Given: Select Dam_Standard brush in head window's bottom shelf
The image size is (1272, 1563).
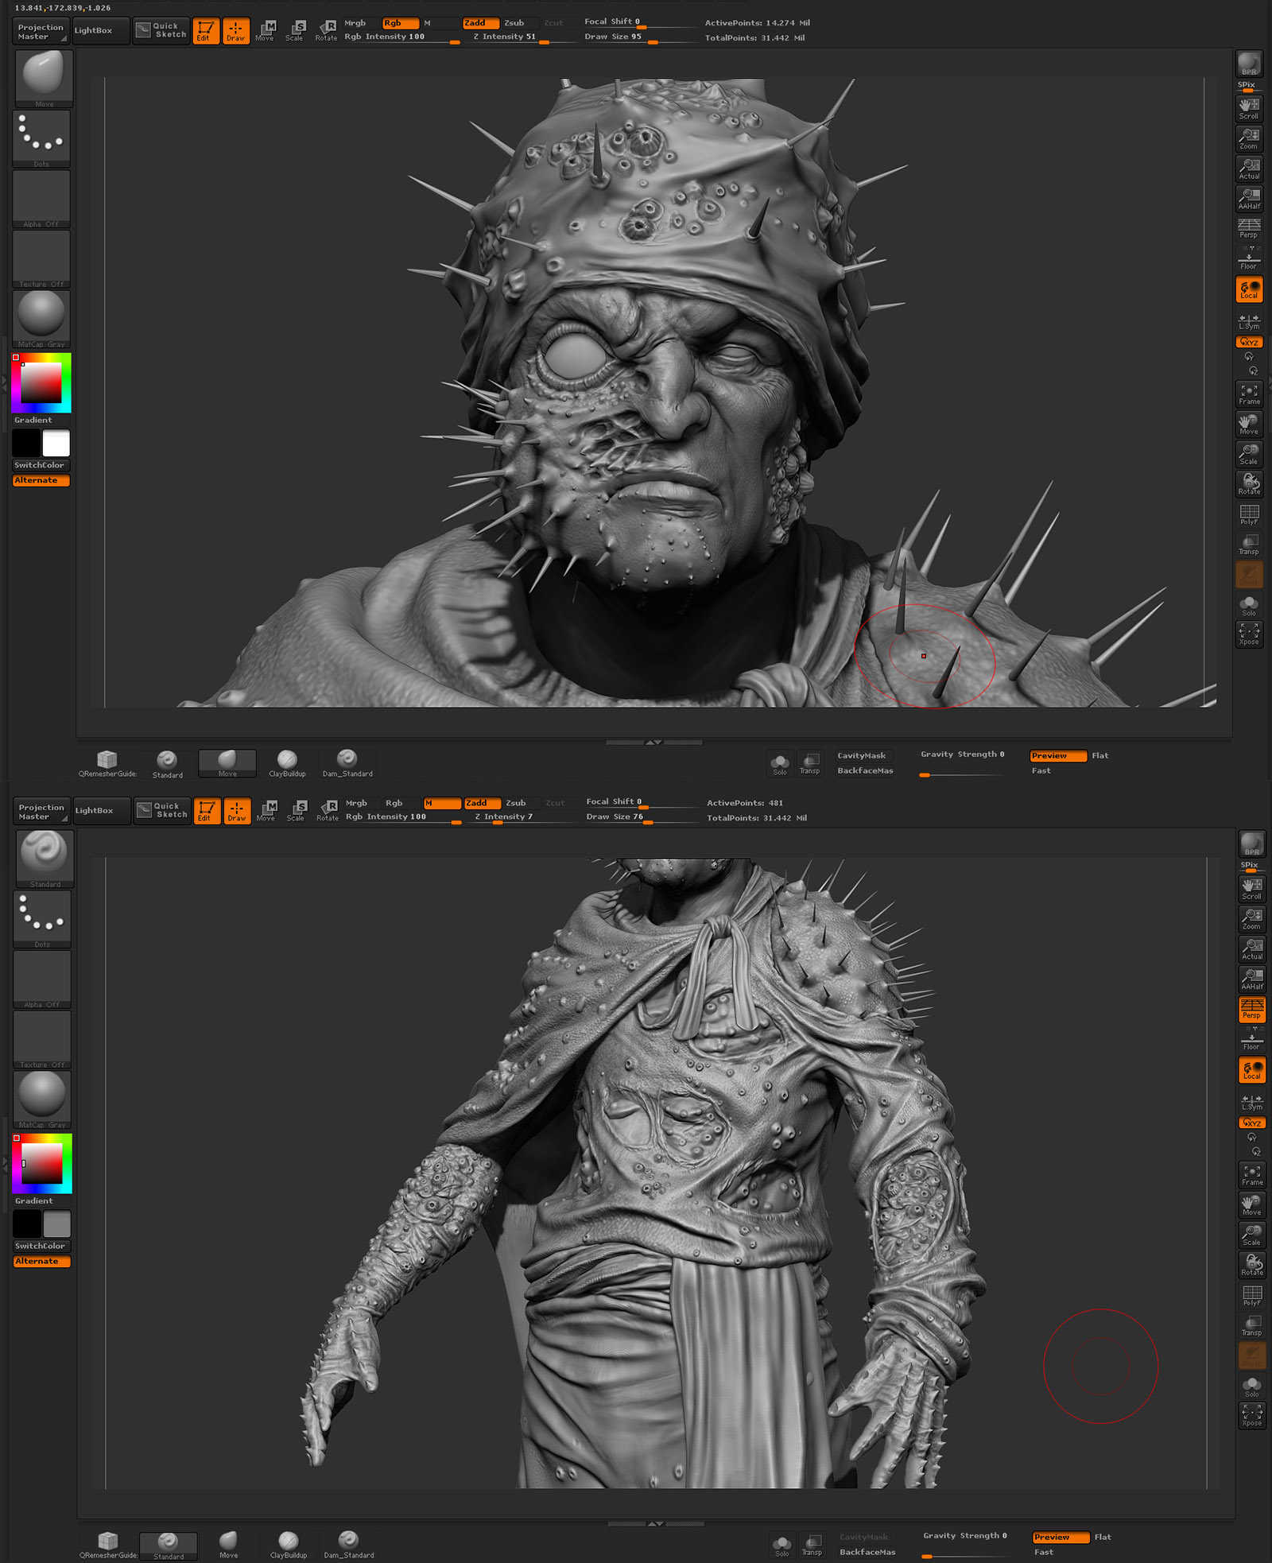Looking at the screenshot, I should (347, 763).
